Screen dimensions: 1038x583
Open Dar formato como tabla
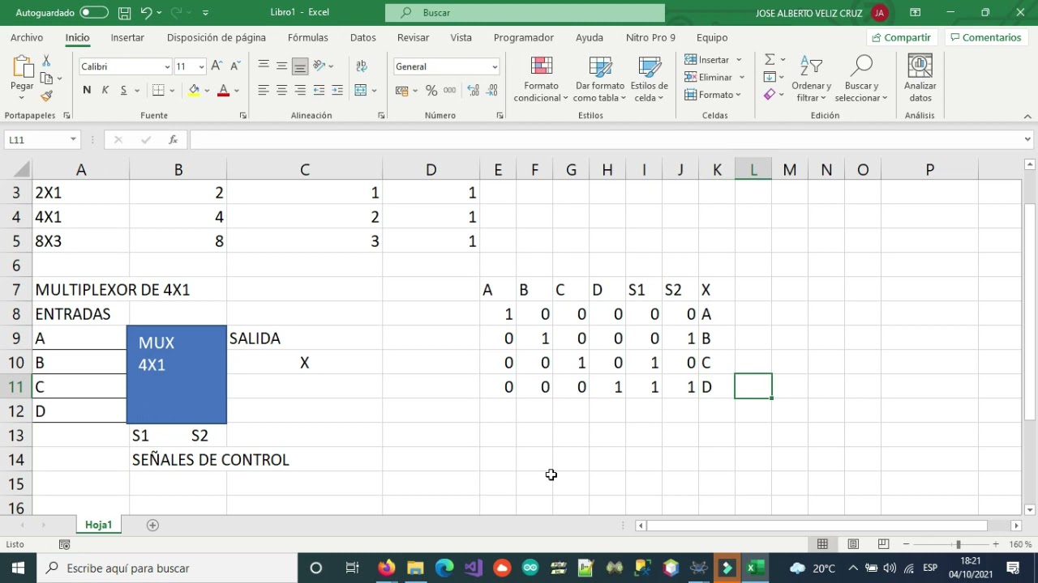point(600,79)
